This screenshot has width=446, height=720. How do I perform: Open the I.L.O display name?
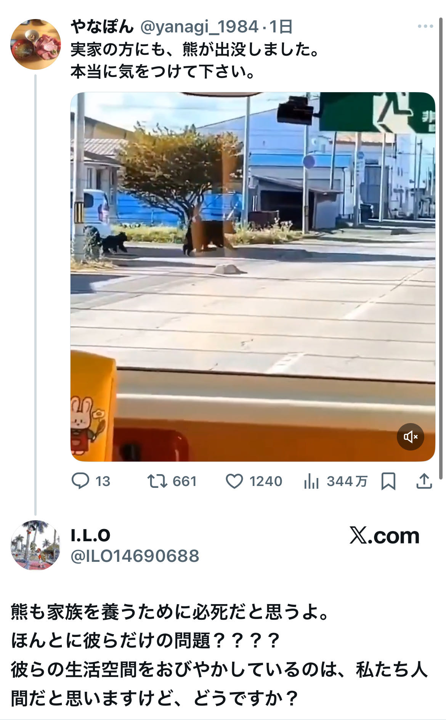(91, 536)
